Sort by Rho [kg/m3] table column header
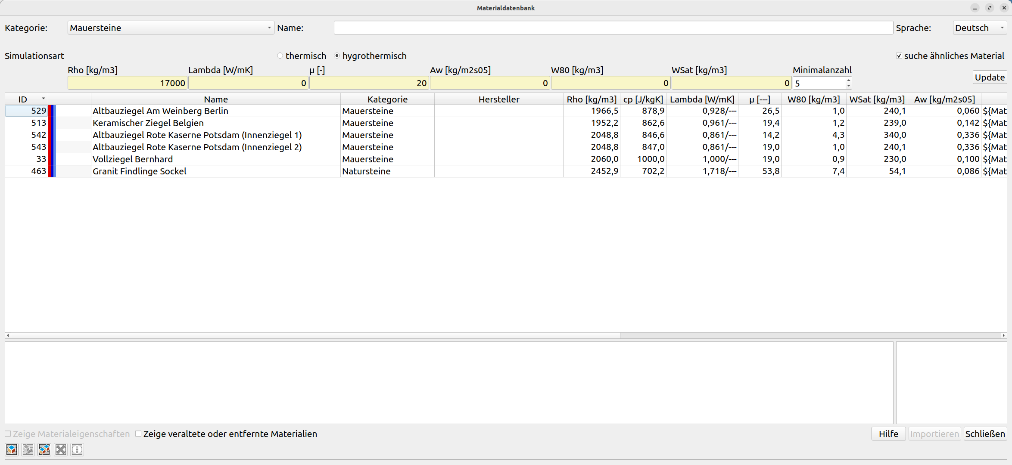The height and width of the screenshot is (465, 1012). point(592,99)
